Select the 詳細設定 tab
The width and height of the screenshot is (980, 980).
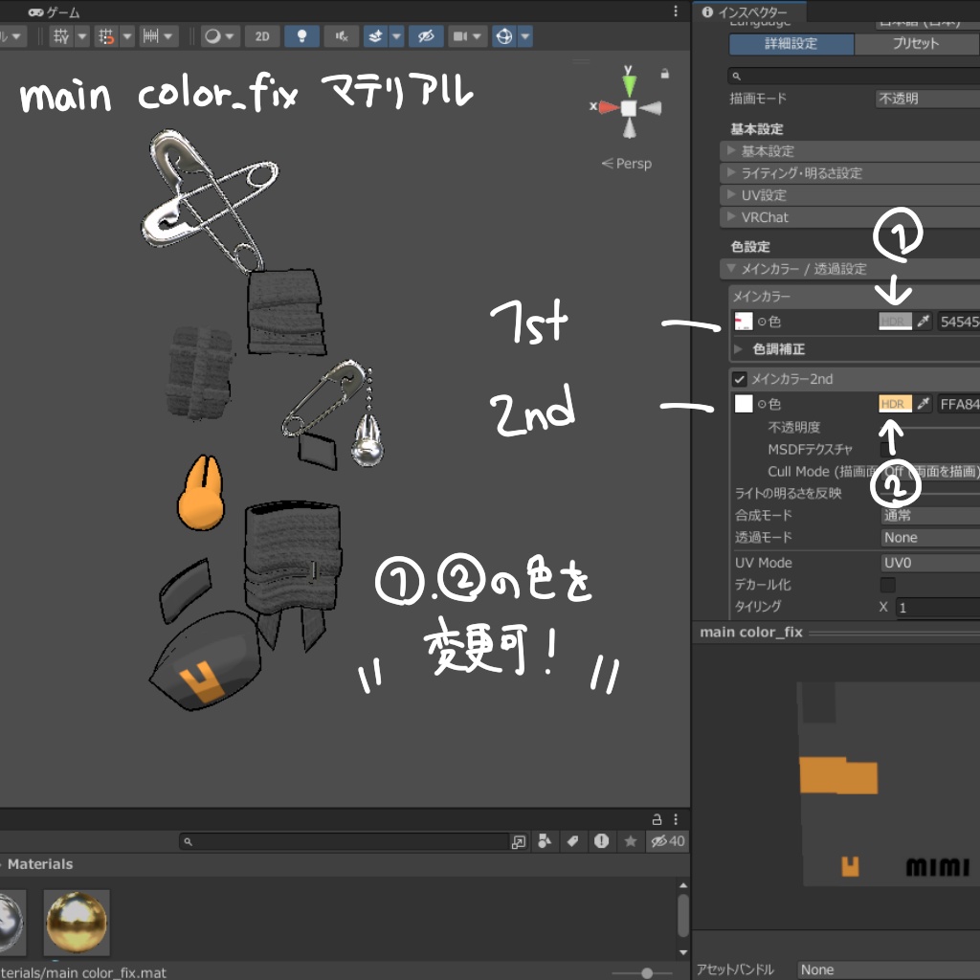click(x=791, y=44)
